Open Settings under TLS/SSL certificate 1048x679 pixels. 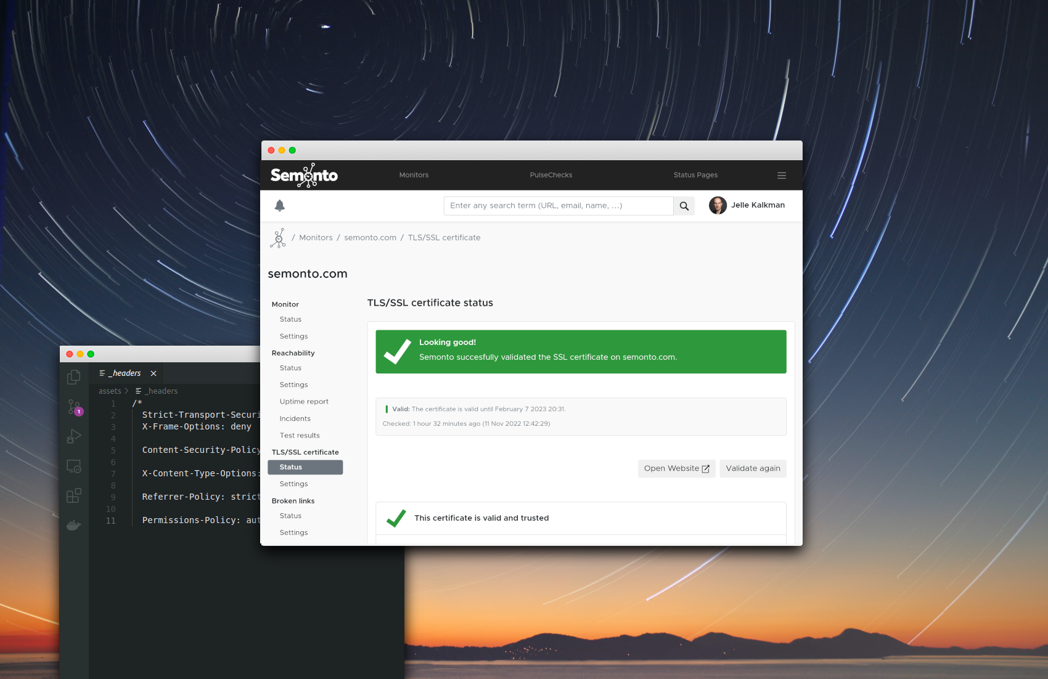point(293,484)
